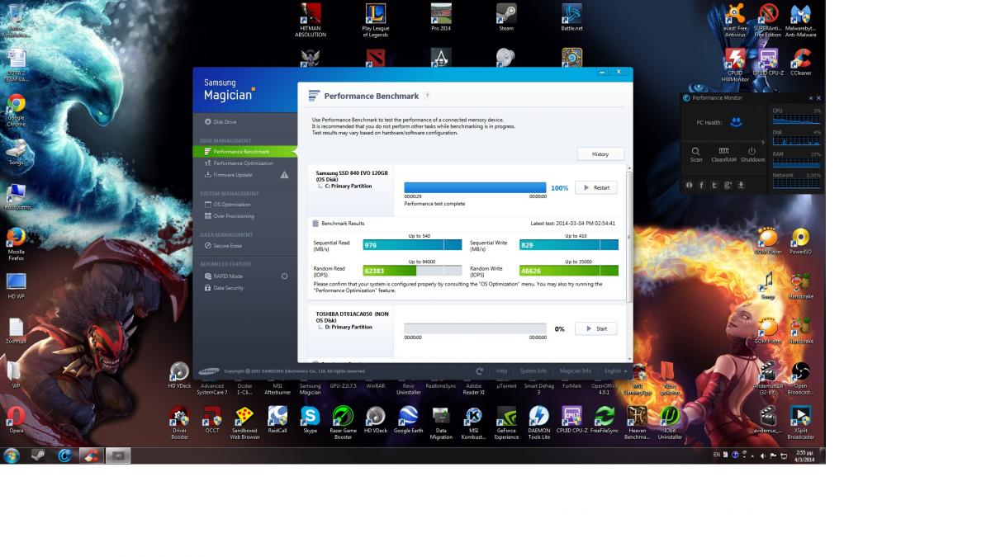Image resolution: width=991 pixels, height=557 pixels.
Task: Click Google Plus icon in Performance Monitor
Action: [728, 185]
